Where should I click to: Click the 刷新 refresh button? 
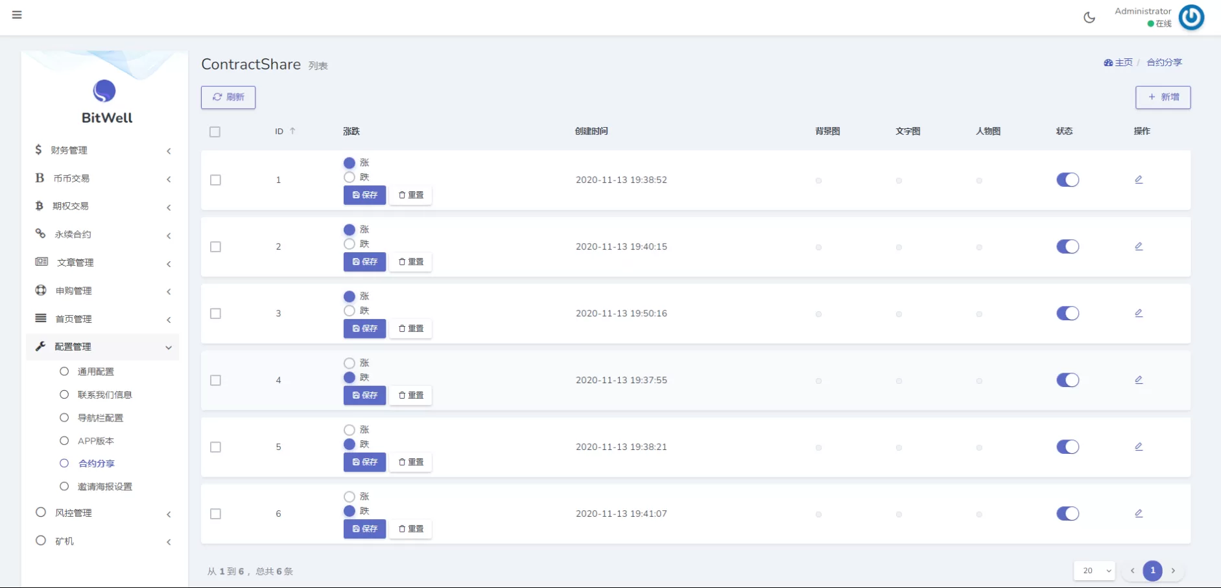tap(228, 97)
